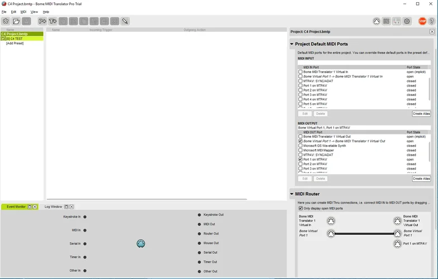Viewport: 438px width, 279px height.
Task: Undock the Log Window panel
Action: point(66,206)
